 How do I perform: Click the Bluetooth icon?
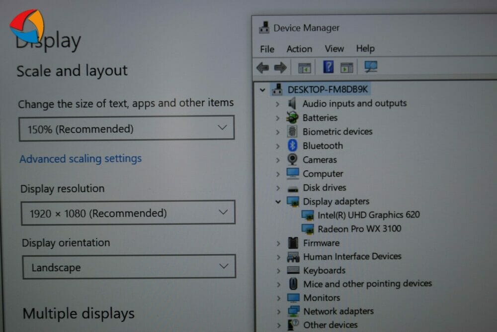tap(292, 145)
